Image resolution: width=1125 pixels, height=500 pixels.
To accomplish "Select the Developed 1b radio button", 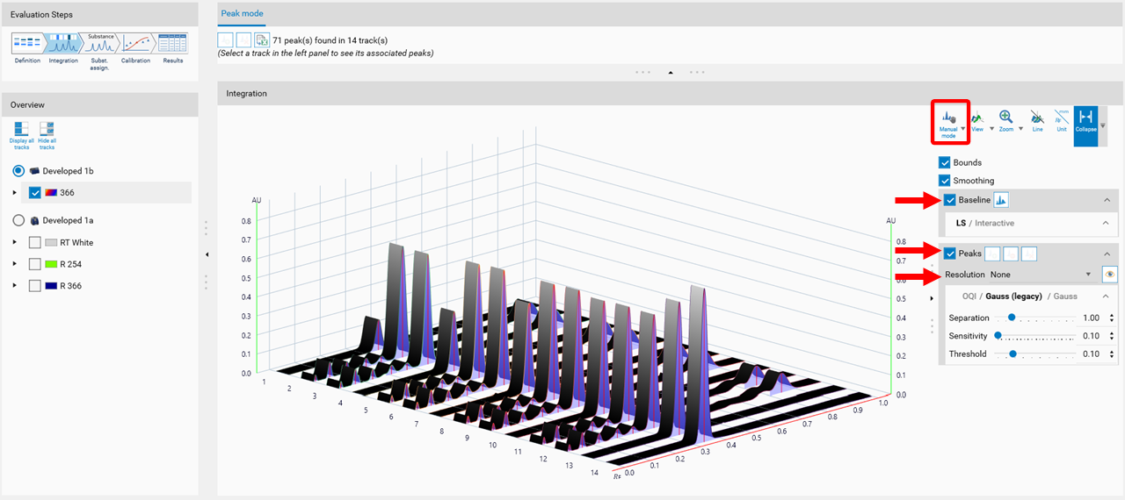I will 18,171.
